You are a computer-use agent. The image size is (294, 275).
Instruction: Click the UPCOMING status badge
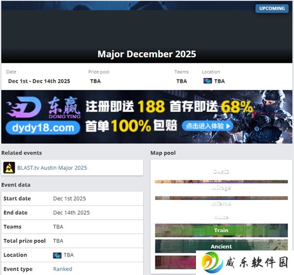click(271, 8)
